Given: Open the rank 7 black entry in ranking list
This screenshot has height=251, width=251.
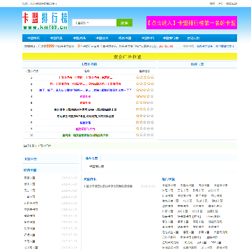Looking at the screenshot, I should click(85, 116).
